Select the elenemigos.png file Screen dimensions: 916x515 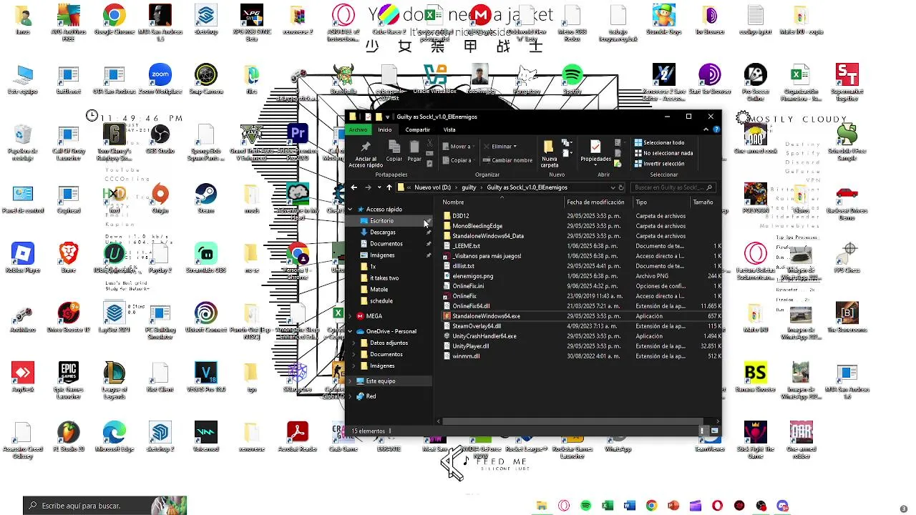tap(472, 276)
